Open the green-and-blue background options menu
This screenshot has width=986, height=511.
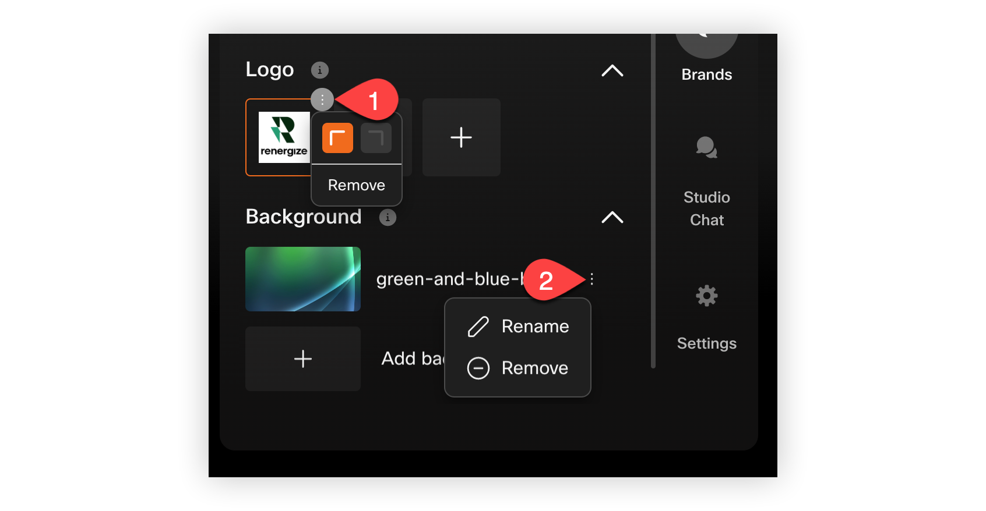click(591, 279)
